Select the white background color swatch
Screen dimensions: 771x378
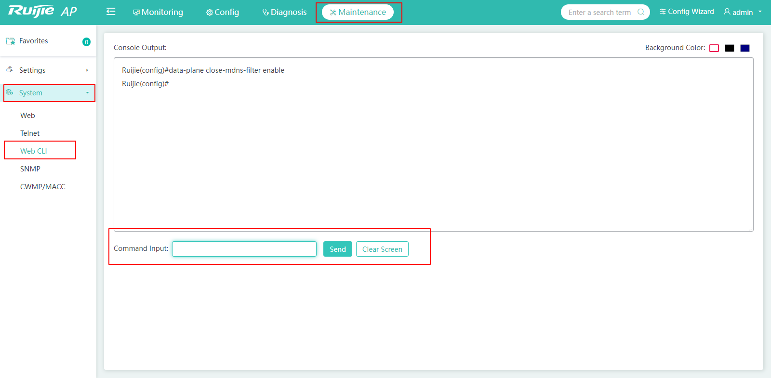[714, 48]
